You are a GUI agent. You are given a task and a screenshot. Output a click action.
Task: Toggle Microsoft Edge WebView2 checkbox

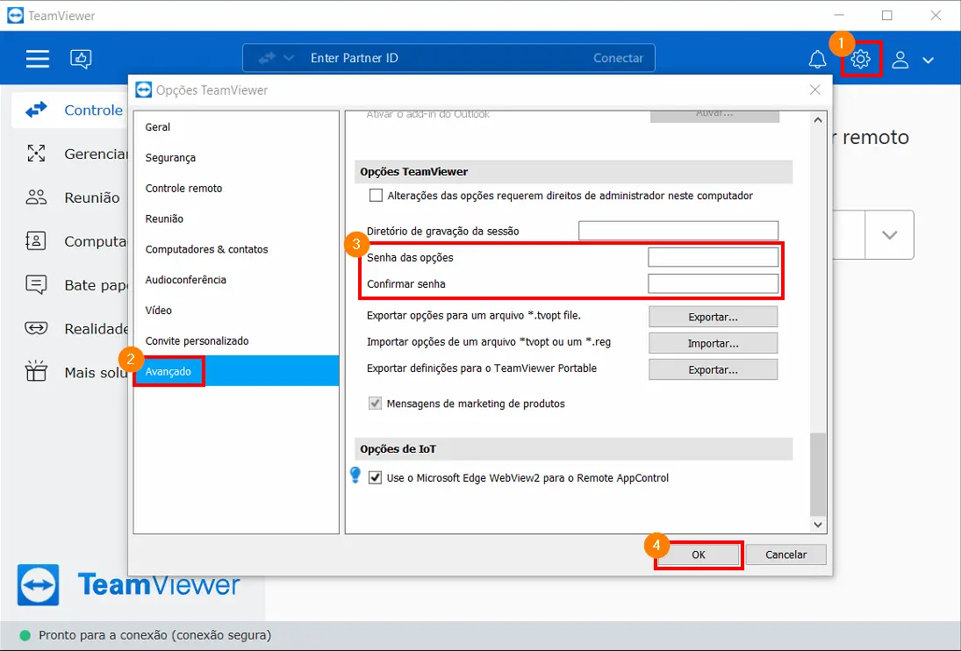[375, 477]
